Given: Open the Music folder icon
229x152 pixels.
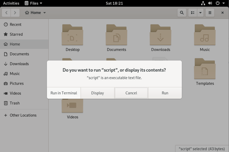Looking at the screenshot, I should click(x=205, y=35).
